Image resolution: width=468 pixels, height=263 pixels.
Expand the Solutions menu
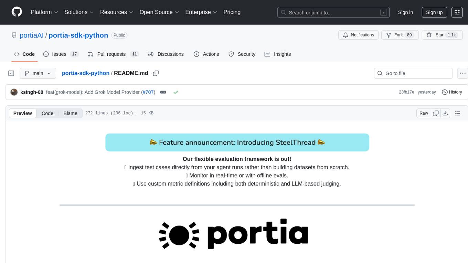pyautogui.click(x=79, y=12)
